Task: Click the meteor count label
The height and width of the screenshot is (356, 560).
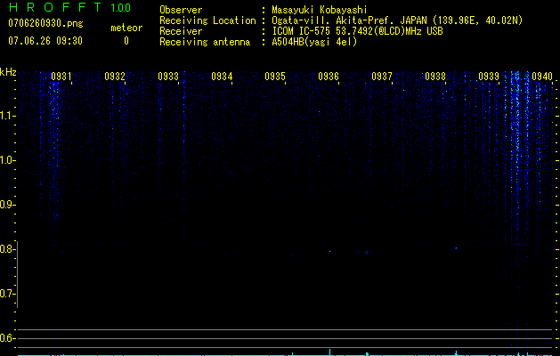Action: click(126, 28)
